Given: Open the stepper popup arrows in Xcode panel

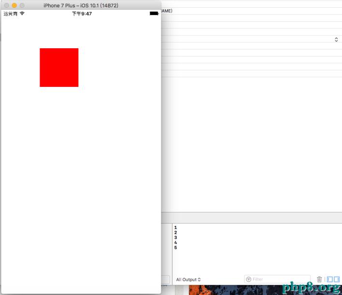Looking at the screenshot, I should coord(336,40).
